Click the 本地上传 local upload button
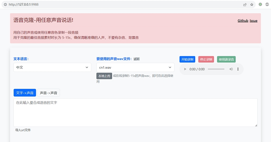The height and width of the screenshot is (142, 271). (x=104, y=76)
